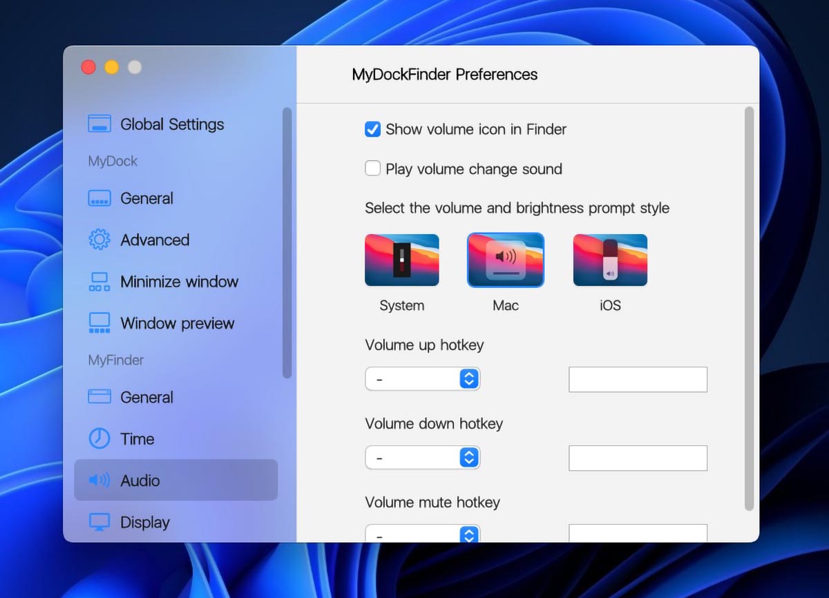Open the Window preview icon
This screenshot has height=598, width=829.
99,323
